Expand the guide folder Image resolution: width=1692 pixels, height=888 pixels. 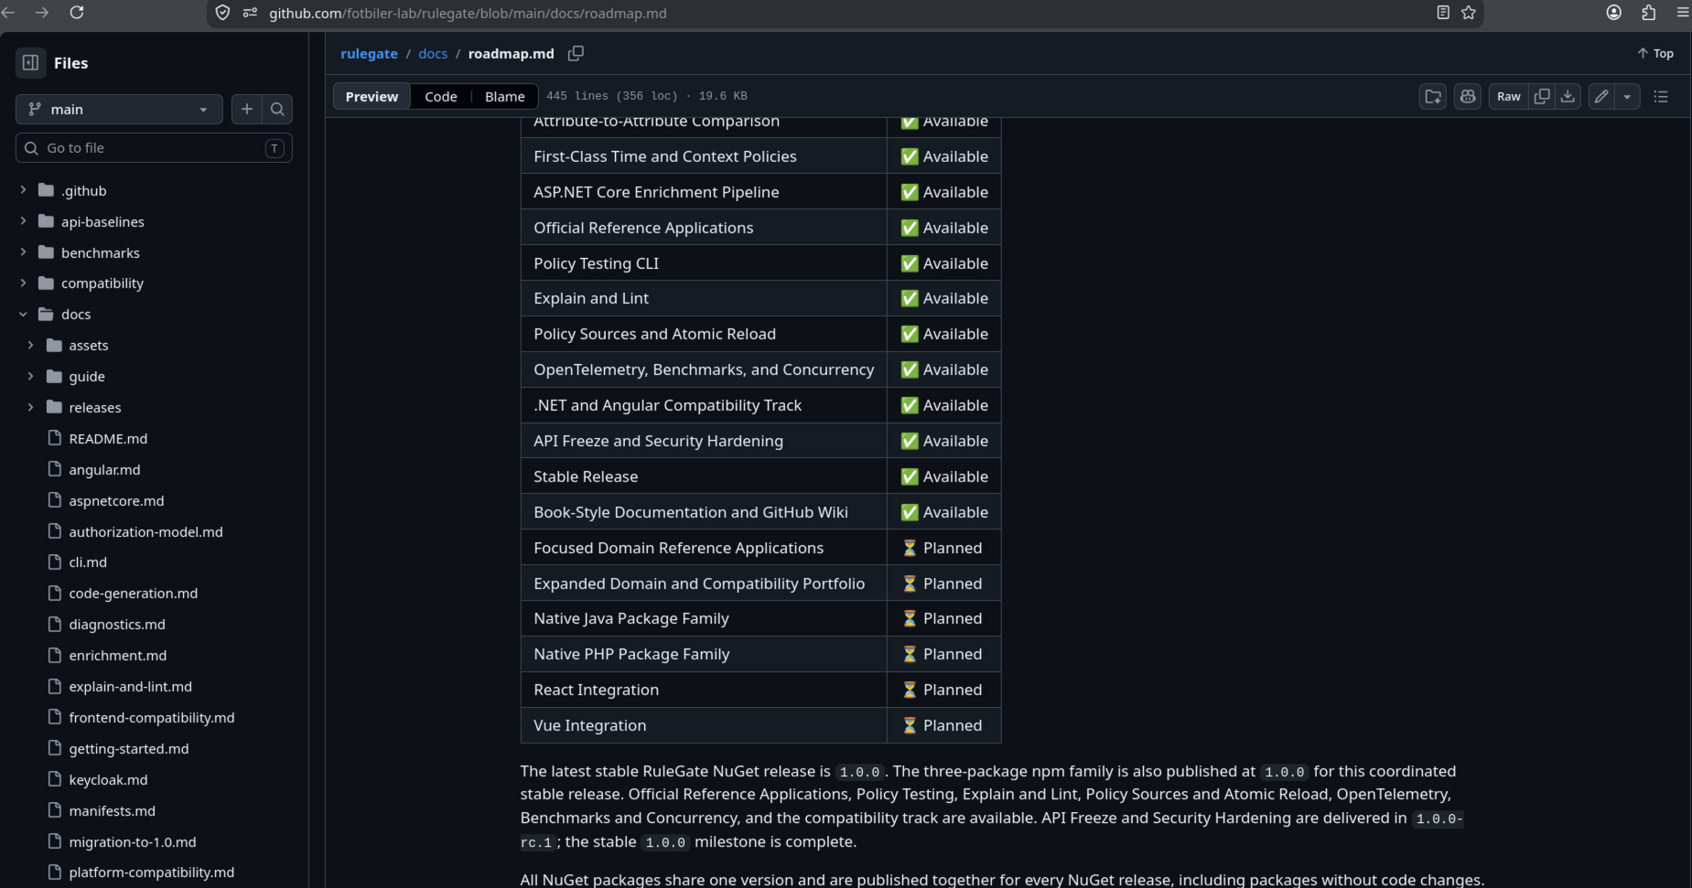click(x=30, y=377)
